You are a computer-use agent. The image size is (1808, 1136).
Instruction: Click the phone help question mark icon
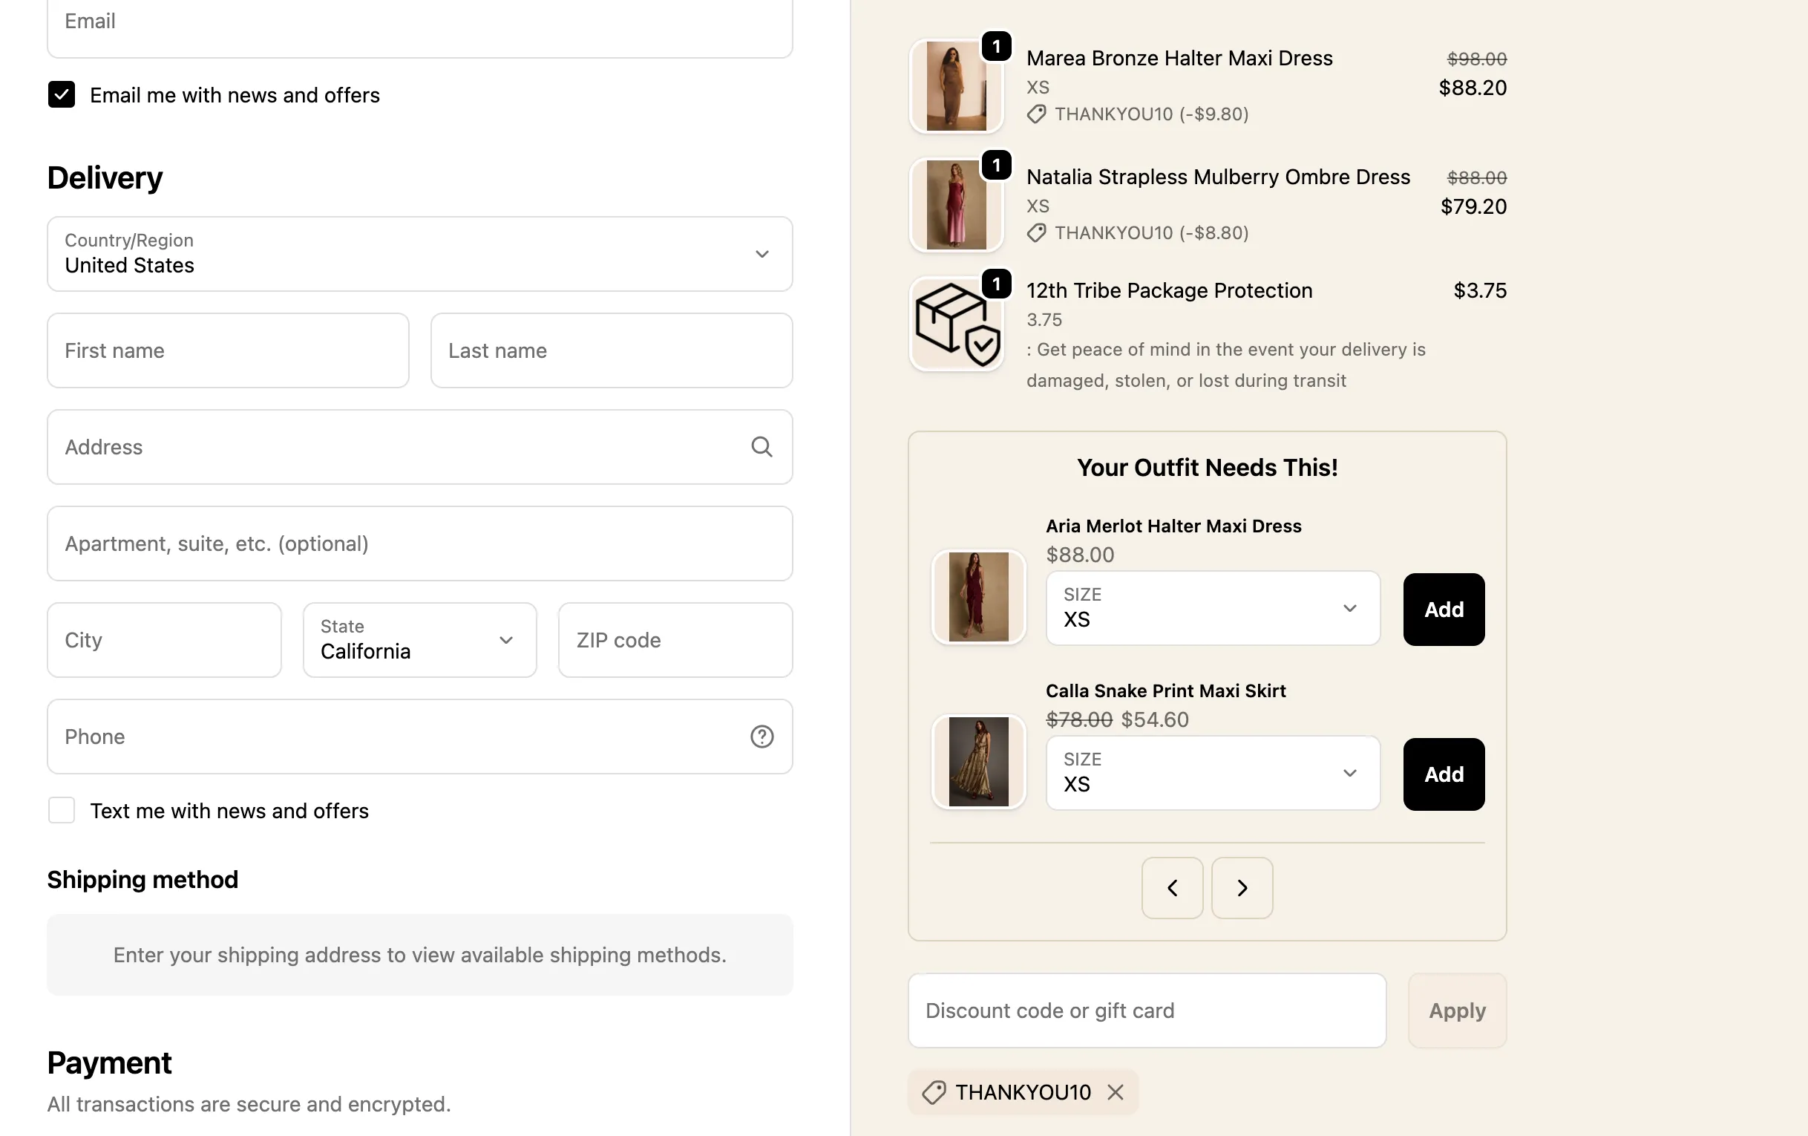(x=761, y=737)
